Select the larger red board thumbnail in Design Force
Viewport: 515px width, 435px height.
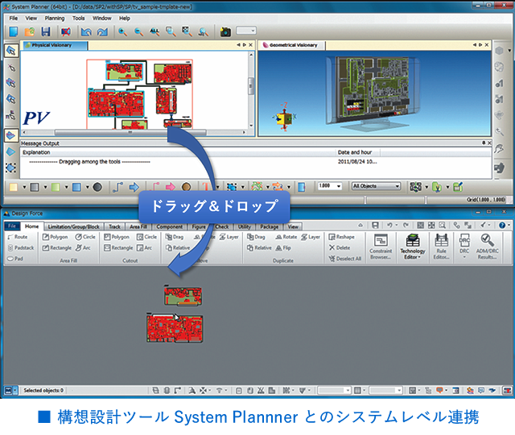point(174,328)
